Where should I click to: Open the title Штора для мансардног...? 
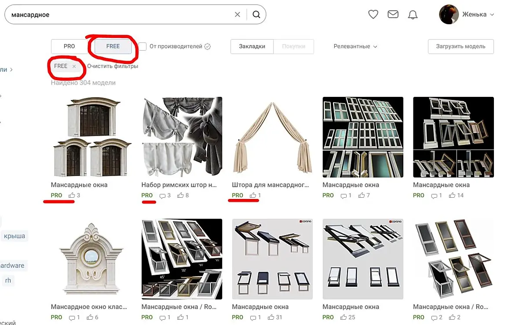[x=270, y=185]
